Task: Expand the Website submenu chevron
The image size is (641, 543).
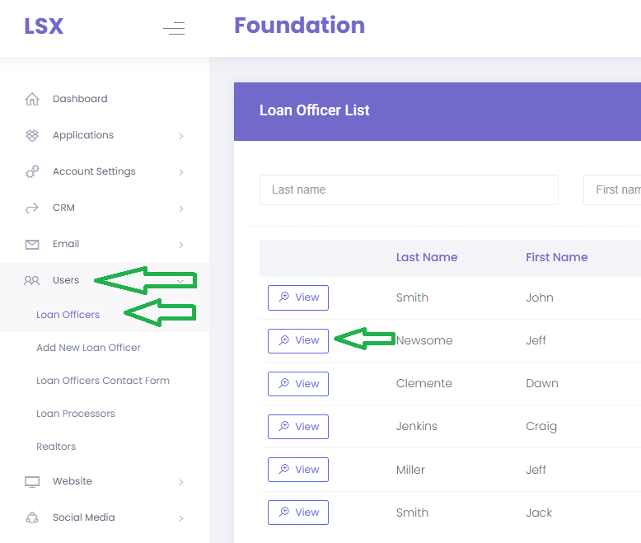Action: [x=181, y=482]
